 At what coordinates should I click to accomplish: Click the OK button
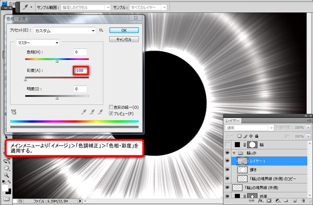point(124,30)
